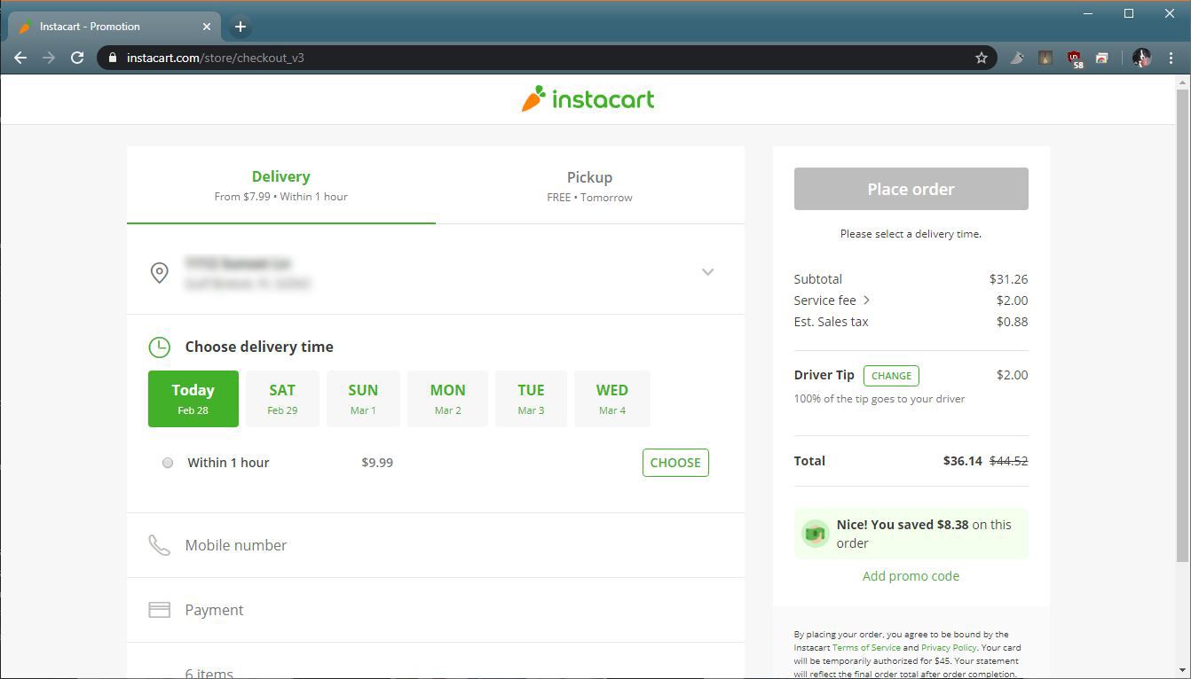Maximize the Chrome window
This screenshot has height=679, width=1191.
coord(1129,13)
